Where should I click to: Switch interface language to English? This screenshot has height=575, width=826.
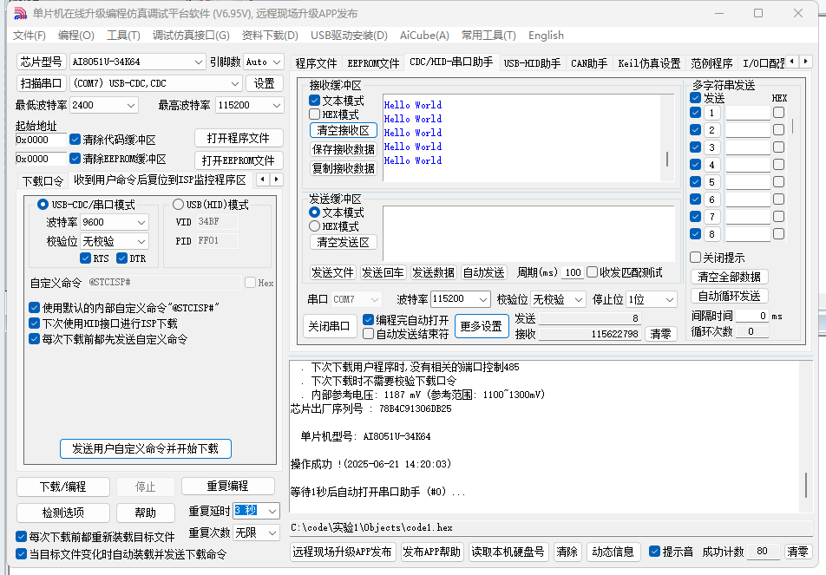546,36
